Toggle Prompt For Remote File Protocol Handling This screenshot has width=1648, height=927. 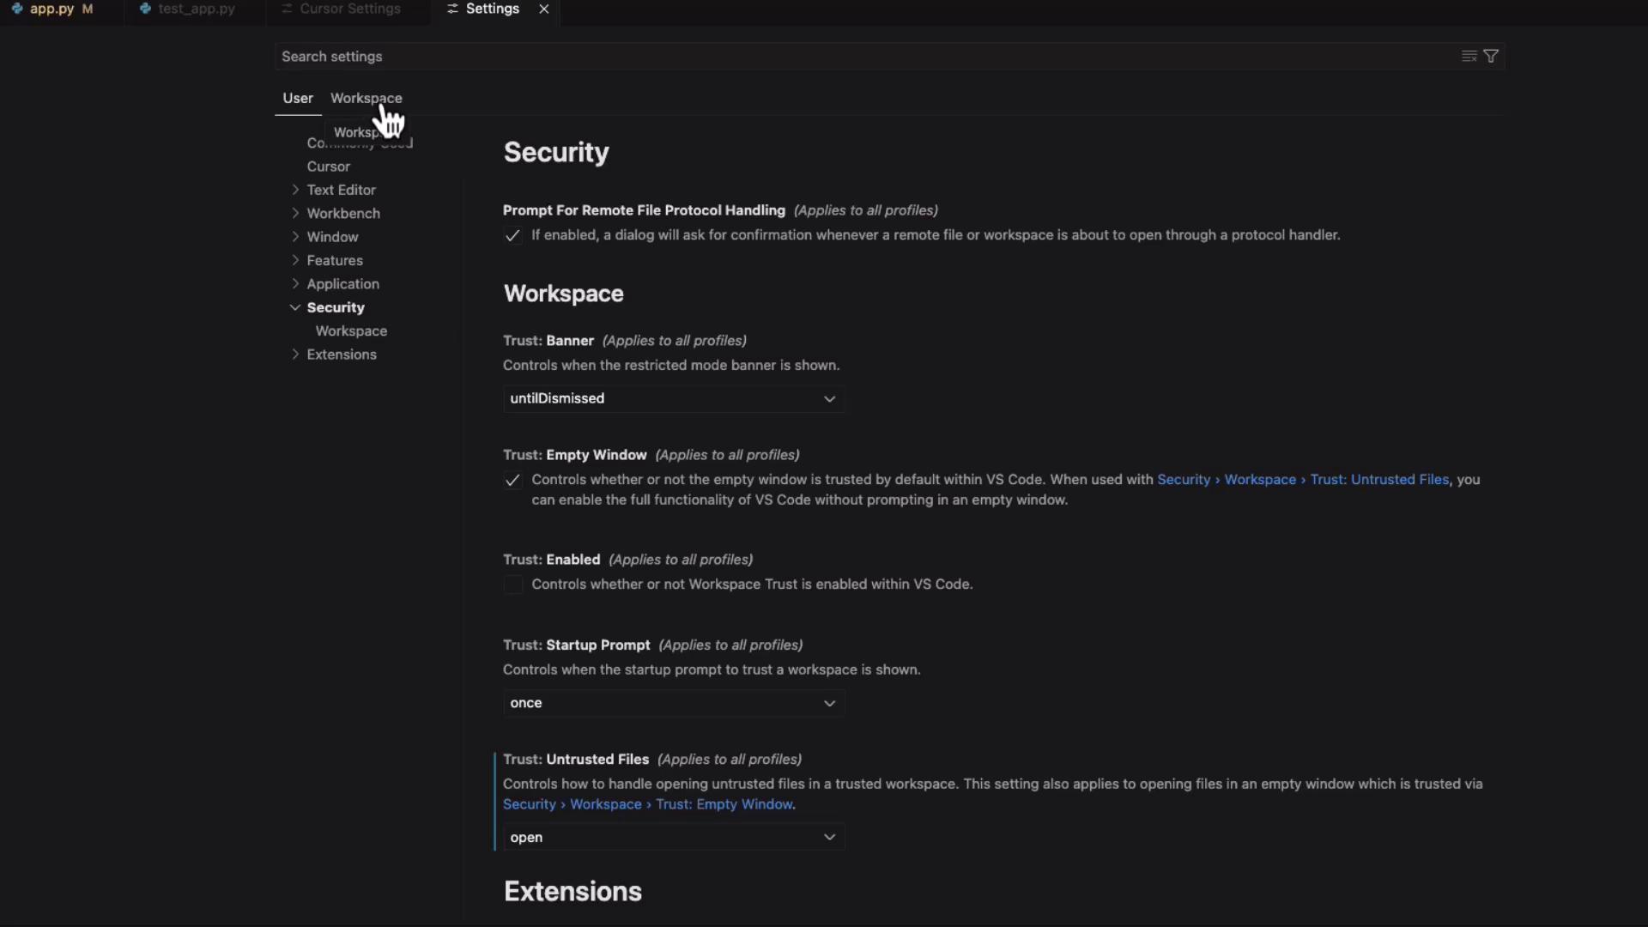tap(512, 236)
